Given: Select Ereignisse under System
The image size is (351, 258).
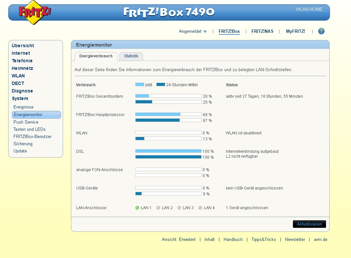Looking at the screenshot, I should click(x=23, y=107).
